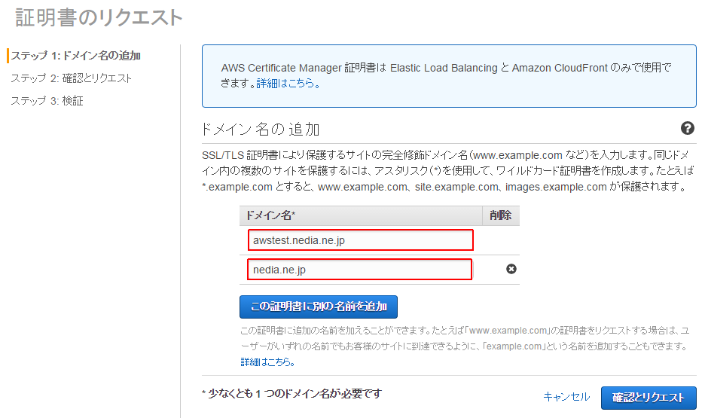
Task: Click the ドメイン名の追加 section heading
Action: click(261, 130)
